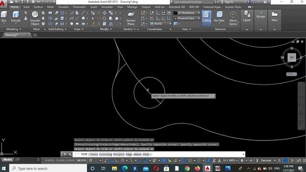Click the Help question mark icon
Screen dimensions: 306x172
[265, 2]
